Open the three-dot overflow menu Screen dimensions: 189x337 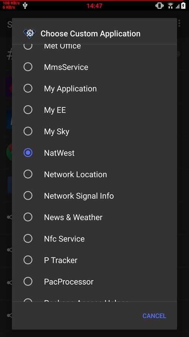click(x=179, y=24)
